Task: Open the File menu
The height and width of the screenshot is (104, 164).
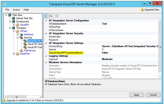Action: (7, 10)
